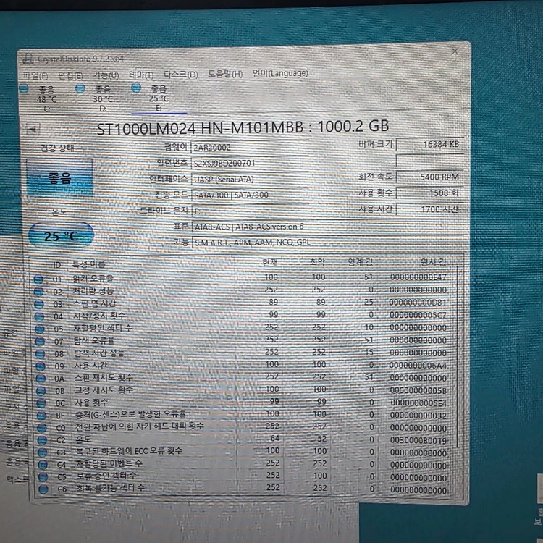Click the status icon for attribute C4
The height and width of the screenshot is (543, 543).
(x=43, y=465)
